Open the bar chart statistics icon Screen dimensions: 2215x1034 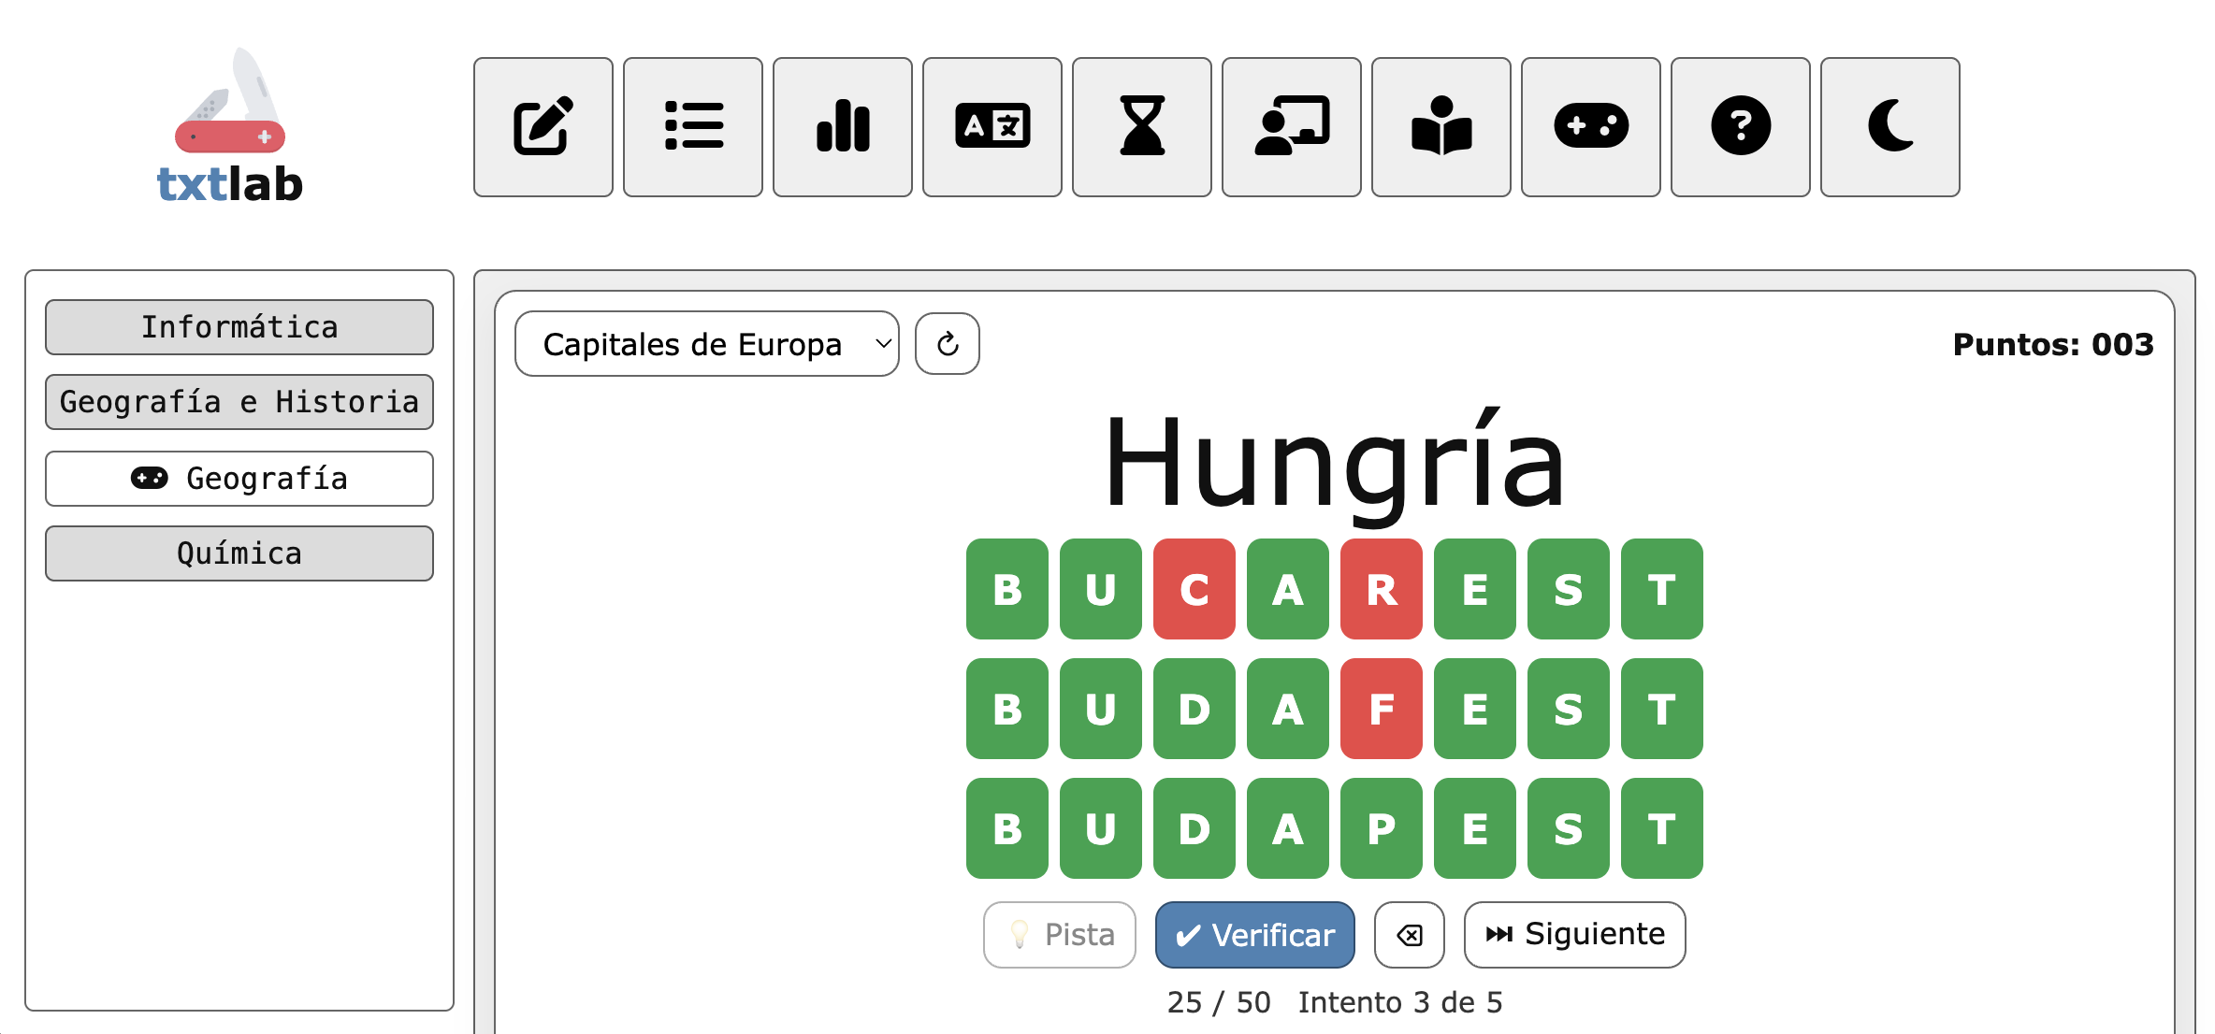click(842, 127)
